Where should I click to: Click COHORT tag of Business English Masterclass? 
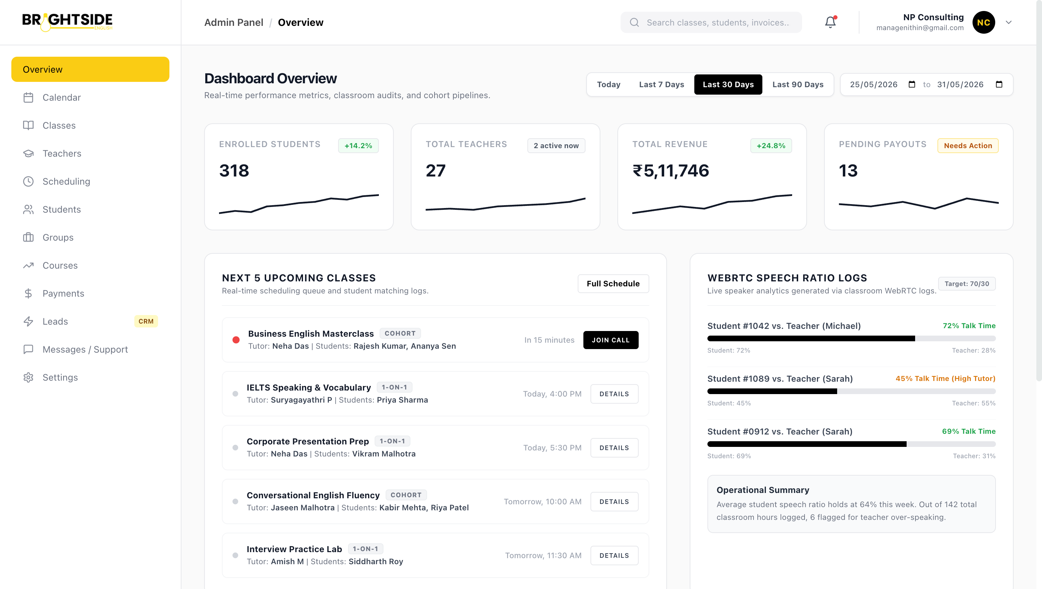tap(400, 333)
